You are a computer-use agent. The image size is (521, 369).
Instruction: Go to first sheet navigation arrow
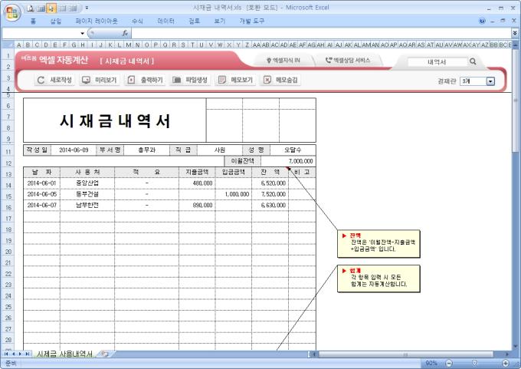point(6,354)
